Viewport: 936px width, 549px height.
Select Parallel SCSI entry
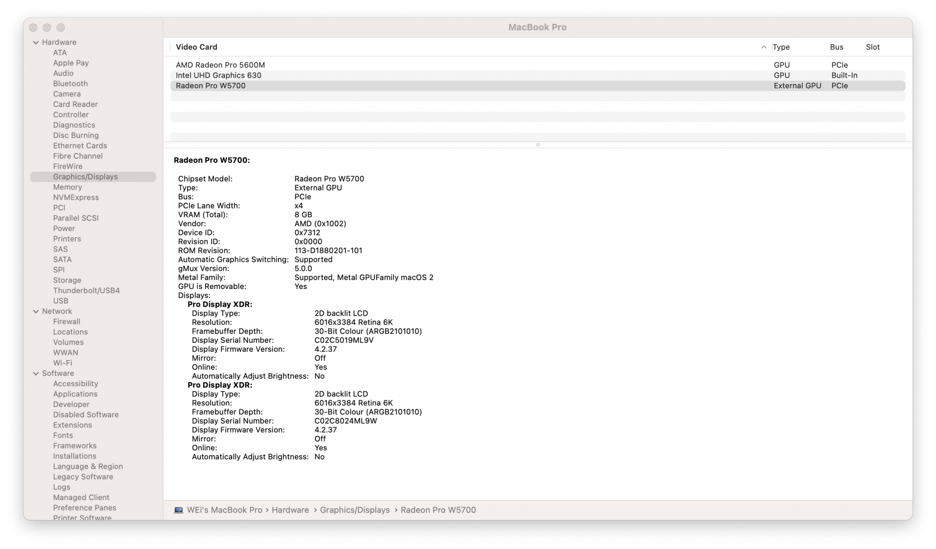click(x=76, y=218)
